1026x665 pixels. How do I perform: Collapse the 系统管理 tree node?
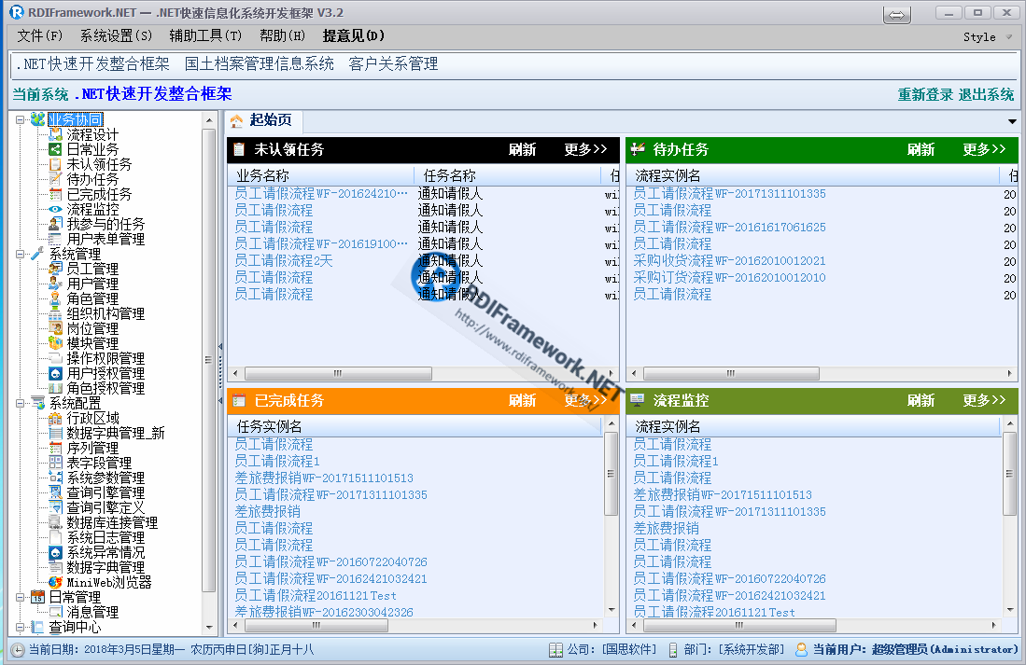(x=21, y=255)
